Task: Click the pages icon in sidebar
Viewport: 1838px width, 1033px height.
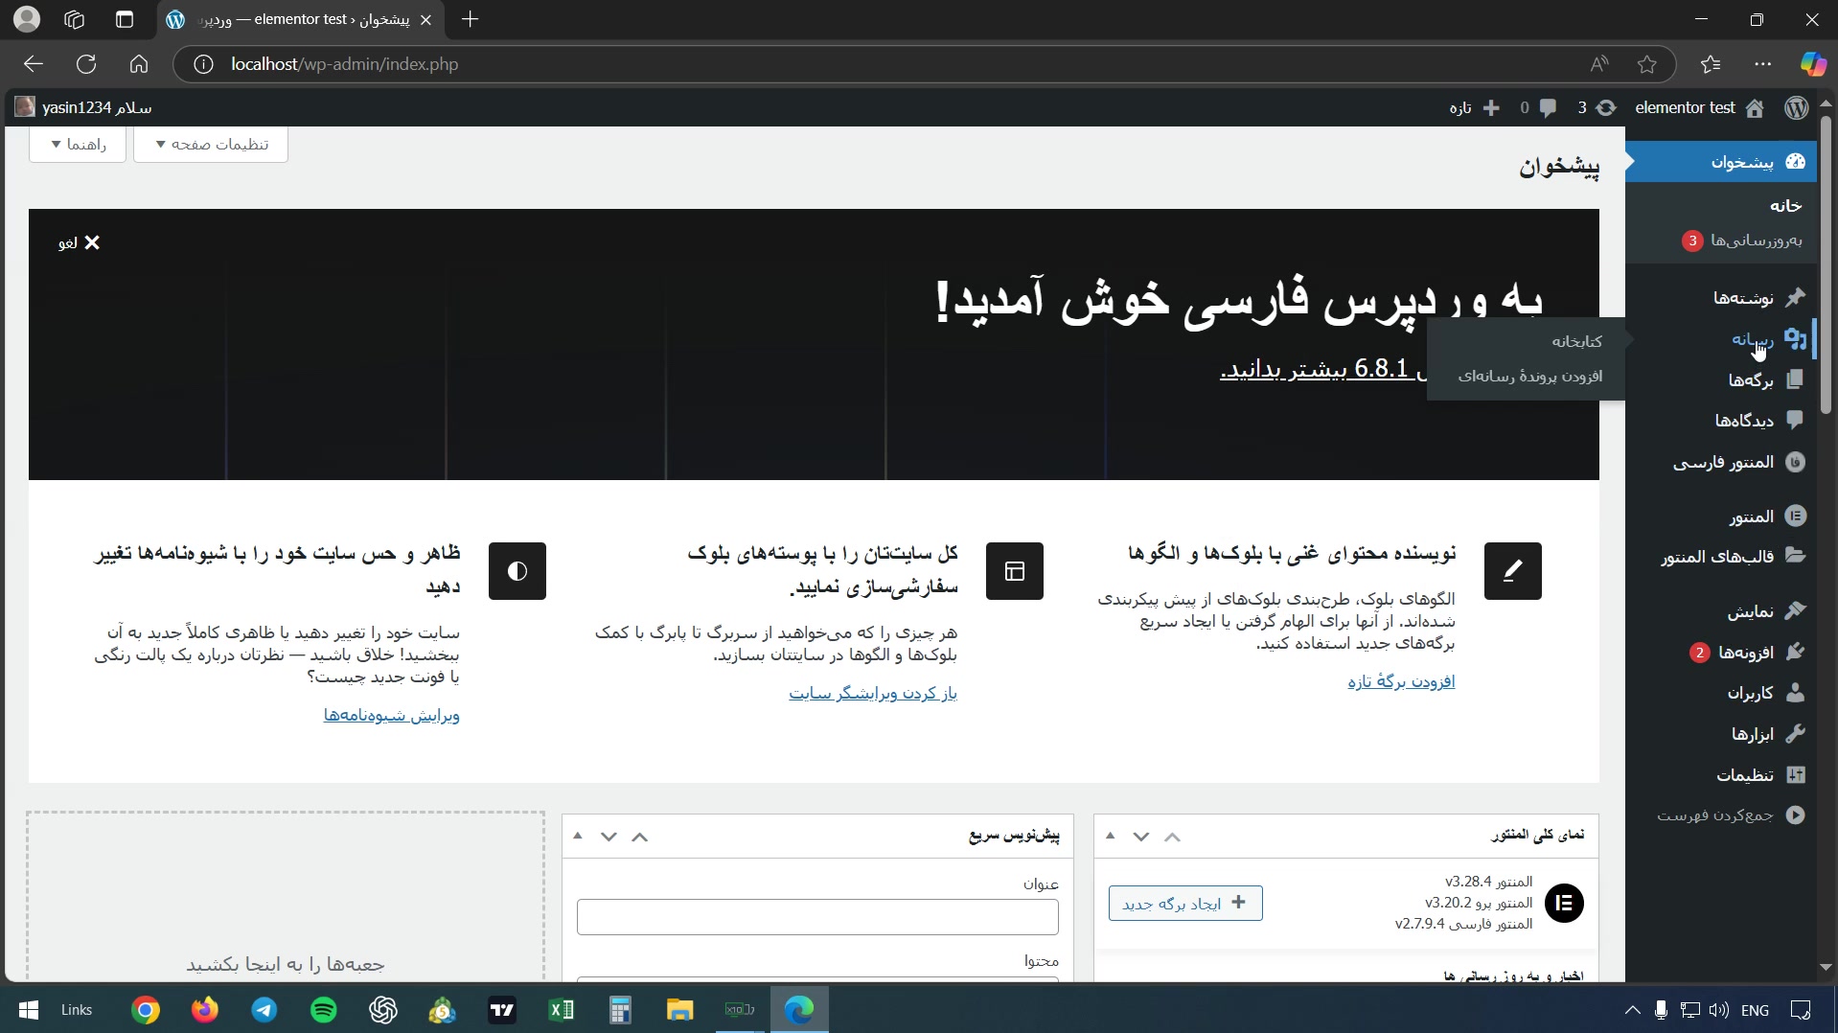Action: coord(1795,379)
